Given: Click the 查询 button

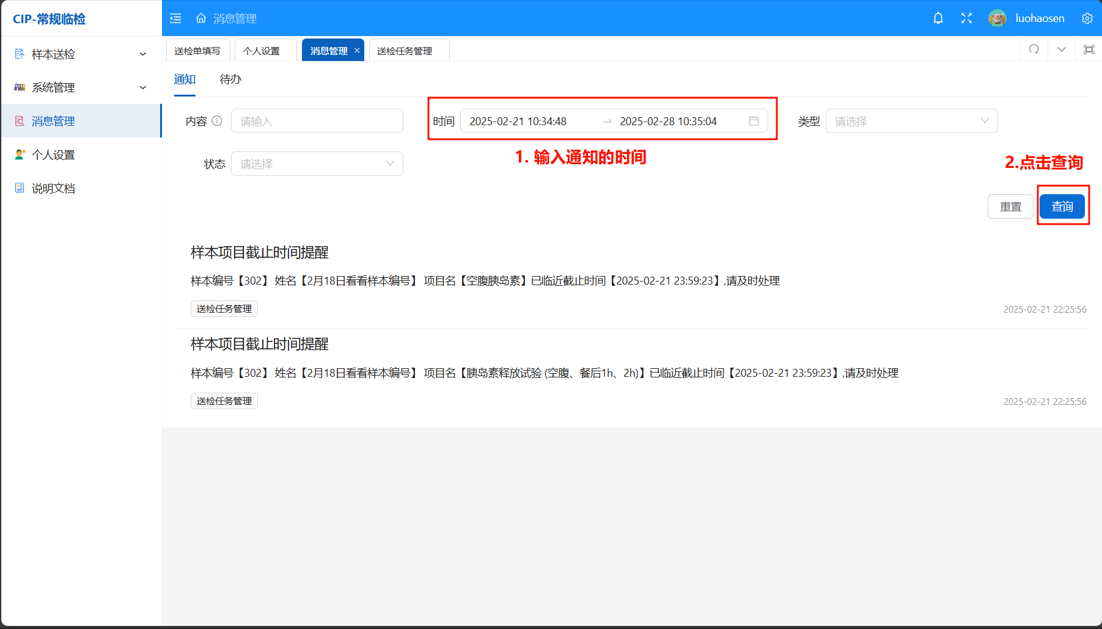Looking at the screenshot, I should [x=1062, y=206].
